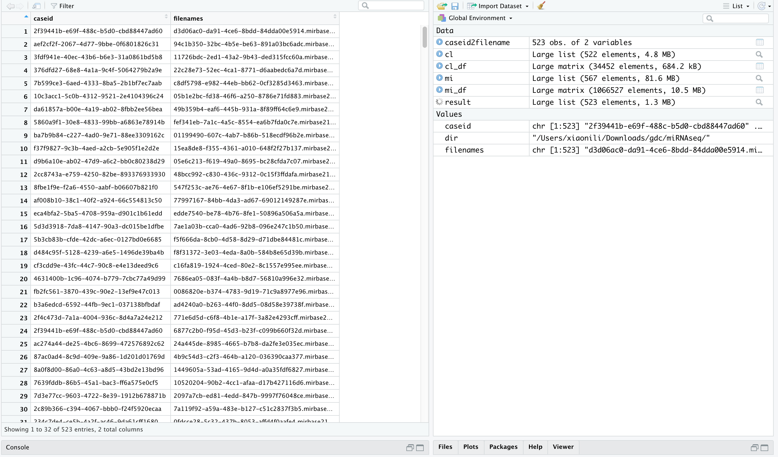Click the dir value path in Values
Screen dimensions: 778x457
coord(621,138)
